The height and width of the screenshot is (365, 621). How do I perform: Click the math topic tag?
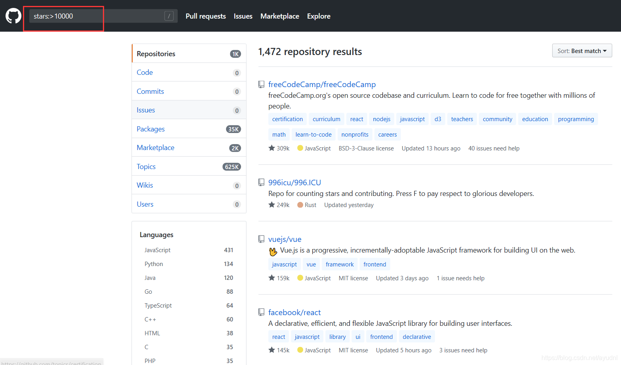click(279, 135)
